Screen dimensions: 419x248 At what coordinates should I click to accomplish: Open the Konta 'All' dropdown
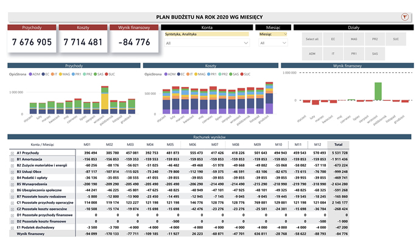tap(207, 43)
